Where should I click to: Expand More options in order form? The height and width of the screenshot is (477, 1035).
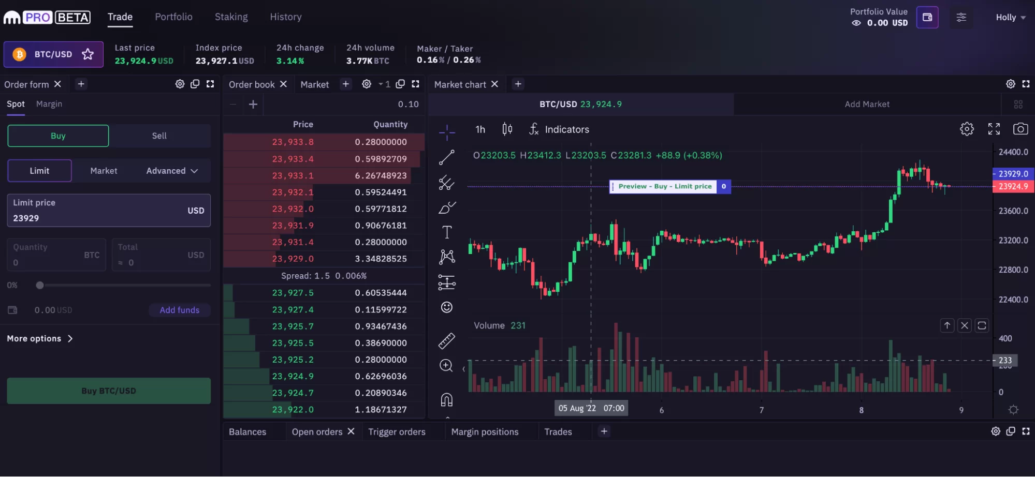tap(40, 338)
